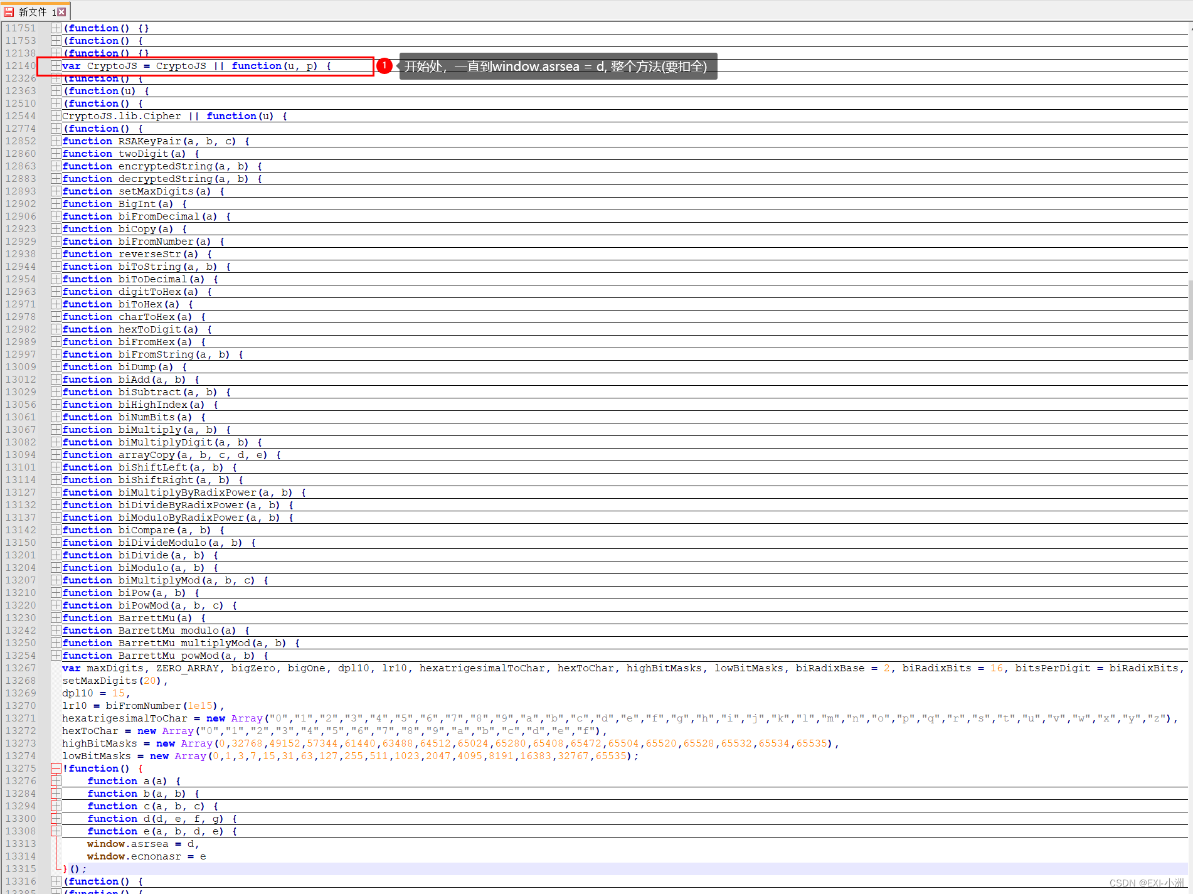
Task: Expand fold for function biAdd
Action: point(56,380)
